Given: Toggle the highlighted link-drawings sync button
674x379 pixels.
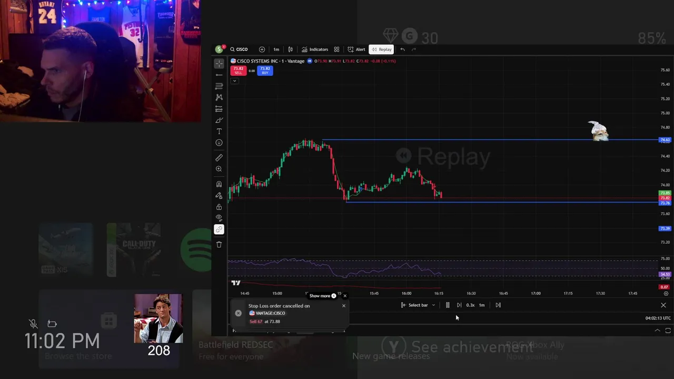Looking at the screenshot, I should tap(219, 230).
